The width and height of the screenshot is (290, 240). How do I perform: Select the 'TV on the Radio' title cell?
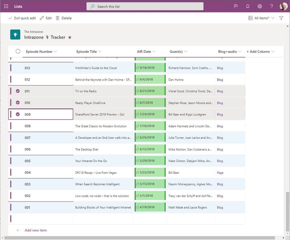103,91
